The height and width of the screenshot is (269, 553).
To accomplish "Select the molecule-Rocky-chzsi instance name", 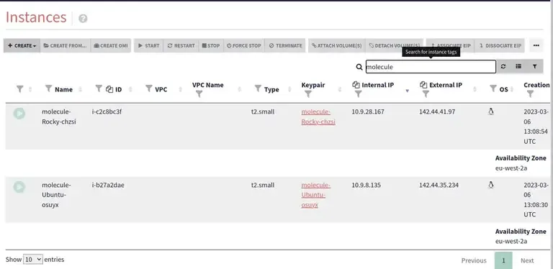I will tap(58, 117).
